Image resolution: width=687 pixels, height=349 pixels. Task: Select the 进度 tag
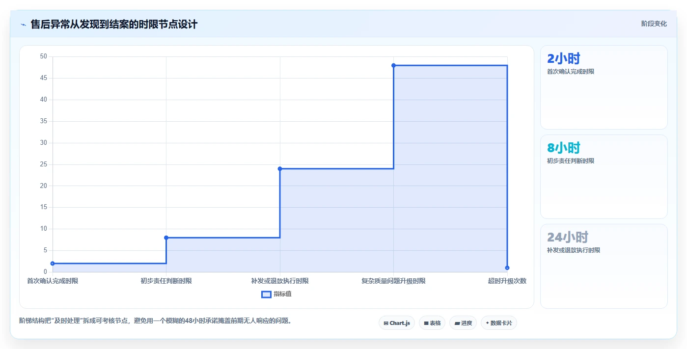click(463, 323)
